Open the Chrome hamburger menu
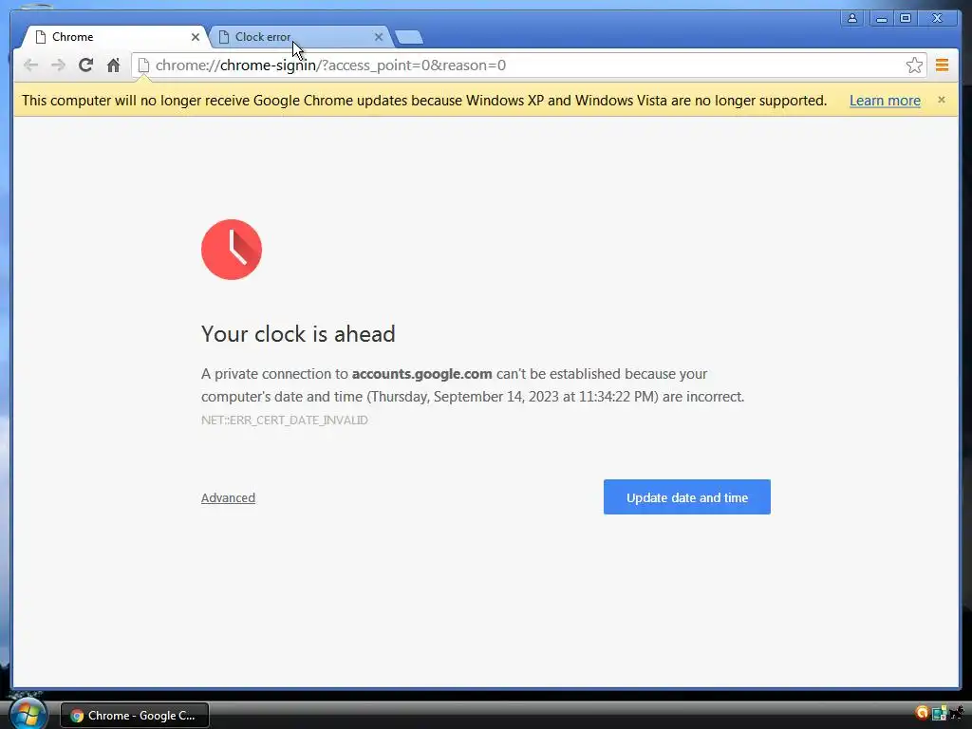Screen dimensions: 972x729 [942, 65]
